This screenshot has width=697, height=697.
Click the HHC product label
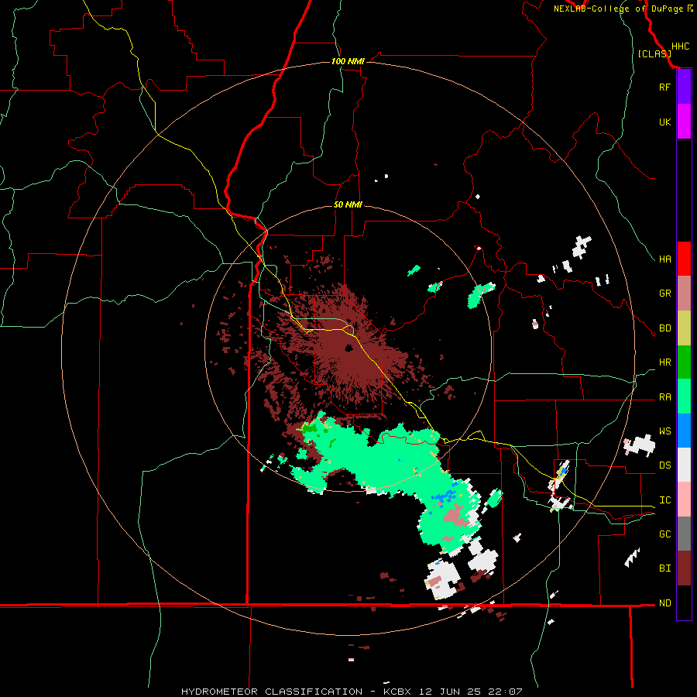pyautogui.click(x=680, y=46)
